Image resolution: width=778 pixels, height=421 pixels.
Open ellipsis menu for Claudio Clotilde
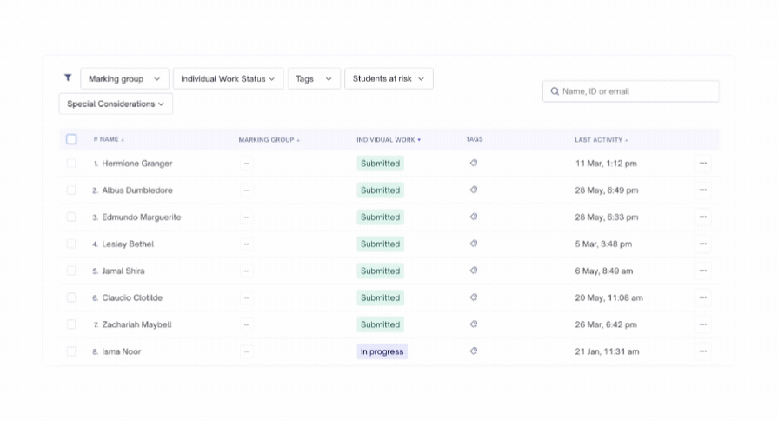702,297
